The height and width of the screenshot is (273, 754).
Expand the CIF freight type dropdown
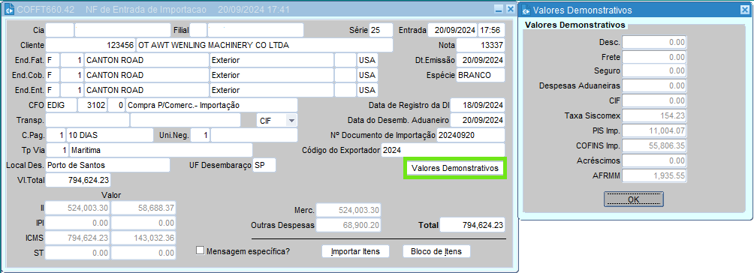[x=291, y=120]
